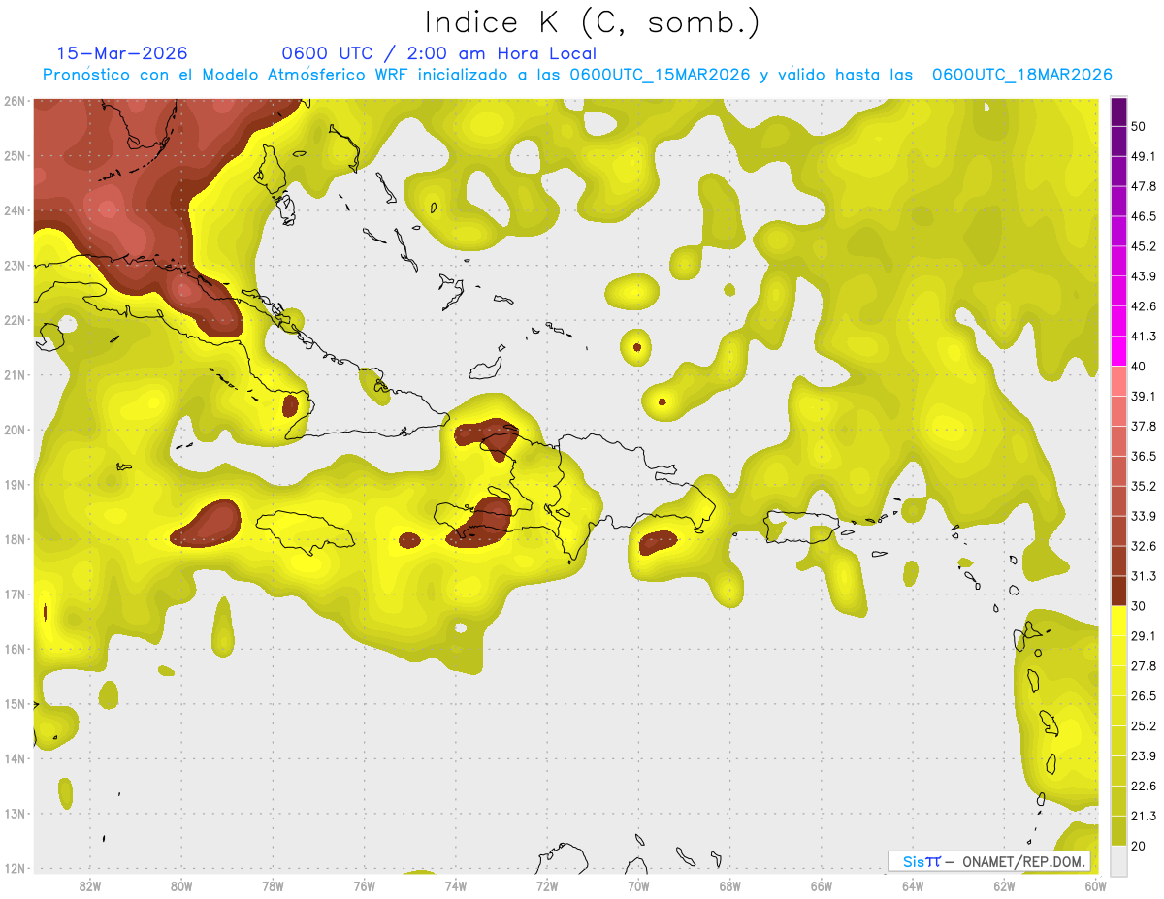This screenshot has height=899, width=1164.
Task: Click the colorbar value "36.5"
Action: (1144, 456)
